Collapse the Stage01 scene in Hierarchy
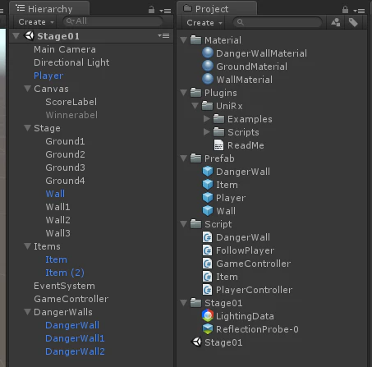Viewport: 372px width, 367px height. point(16,36)
